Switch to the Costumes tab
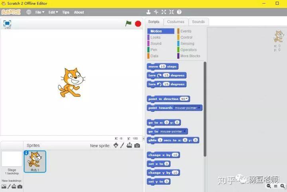 coord(176,22)
